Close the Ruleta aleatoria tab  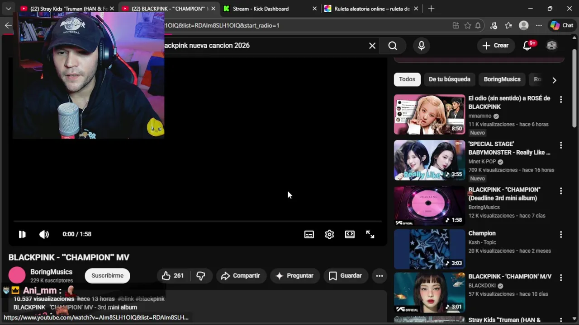(416, 9)
